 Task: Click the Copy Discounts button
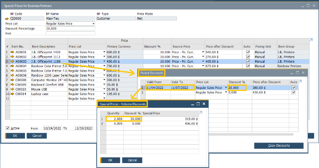pyautogui.click(x=278, y=145)
